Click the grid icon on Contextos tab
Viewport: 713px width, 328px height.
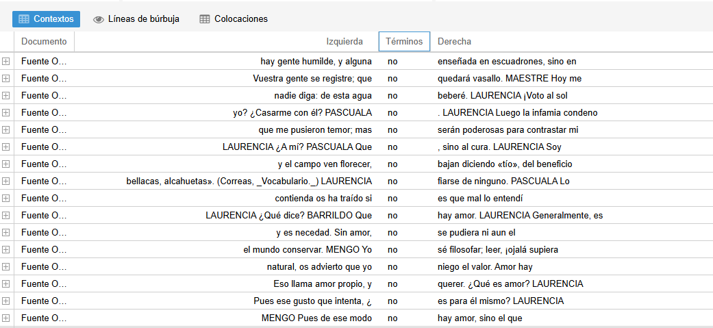tap(24, 19)
